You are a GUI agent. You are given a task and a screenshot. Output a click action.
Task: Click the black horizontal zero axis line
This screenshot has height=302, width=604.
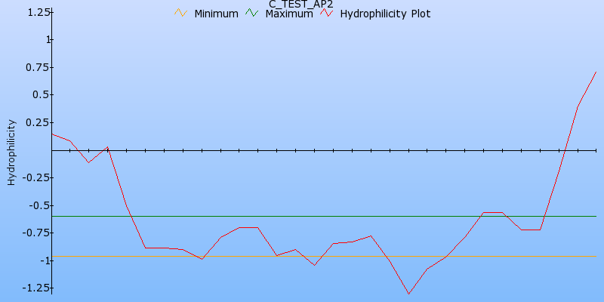click(302, 150)
